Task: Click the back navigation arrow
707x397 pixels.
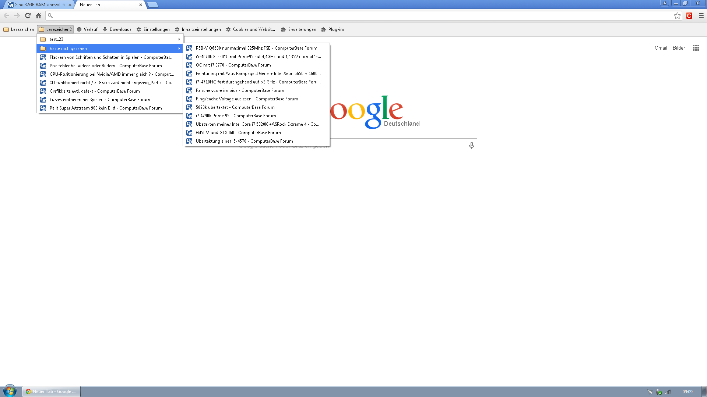Action: (x=7, y=15)
